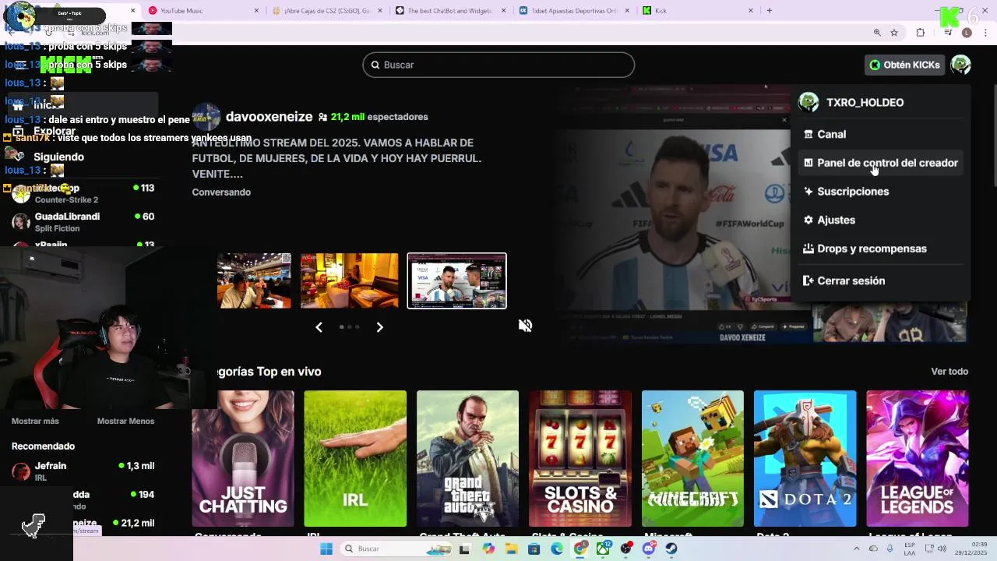This screenshot has height=561, width=997.
Task: Open Ajustes from the profile dropdown
Action: tap(880, 220)
